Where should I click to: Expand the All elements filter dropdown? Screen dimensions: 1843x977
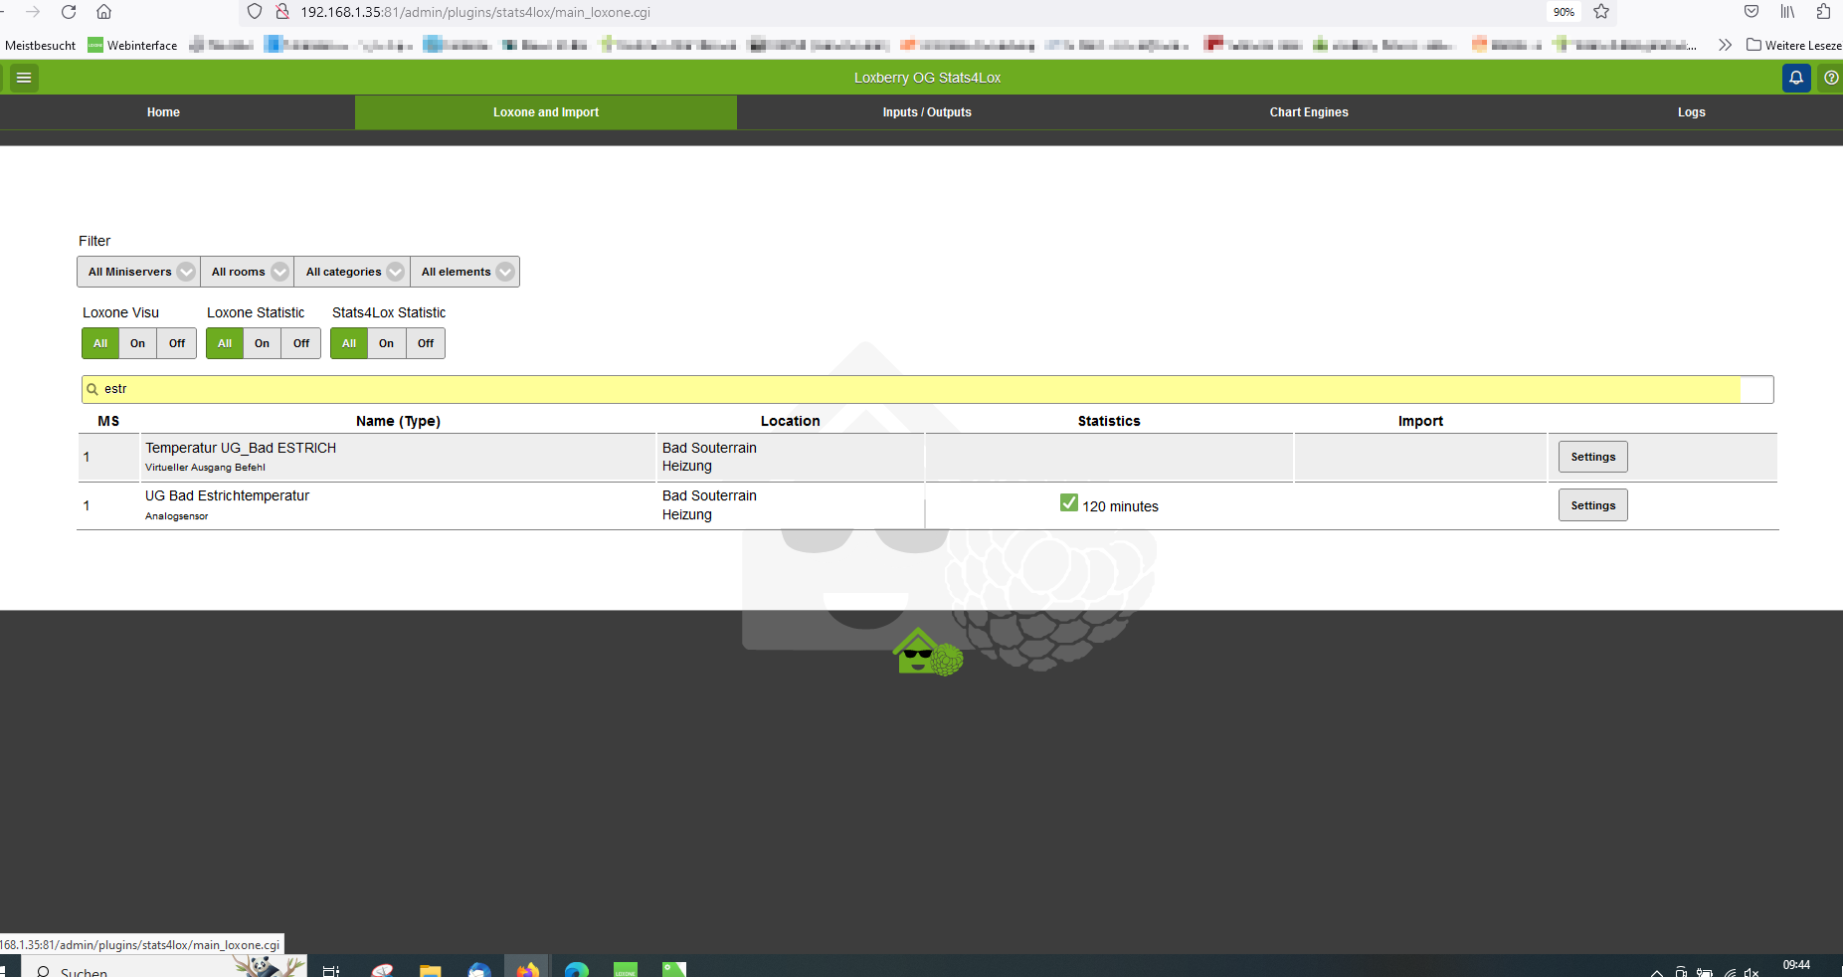[464, 272]
